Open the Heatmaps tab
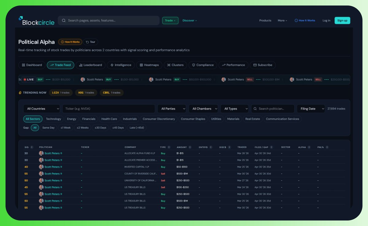368x226 pixels. [x=149, y=65]
